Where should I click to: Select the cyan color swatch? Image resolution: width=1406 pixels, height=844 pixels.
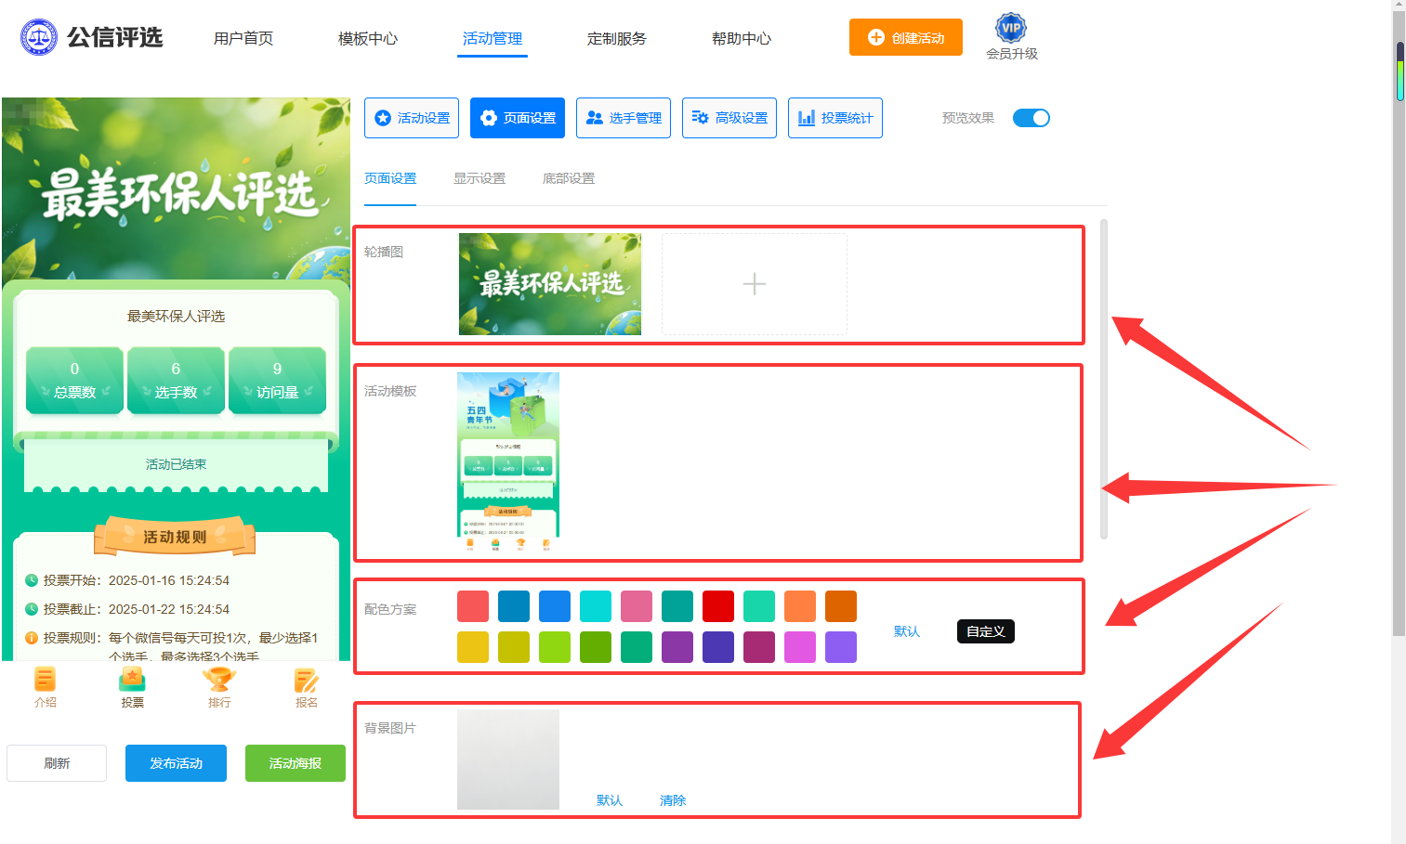596,606
